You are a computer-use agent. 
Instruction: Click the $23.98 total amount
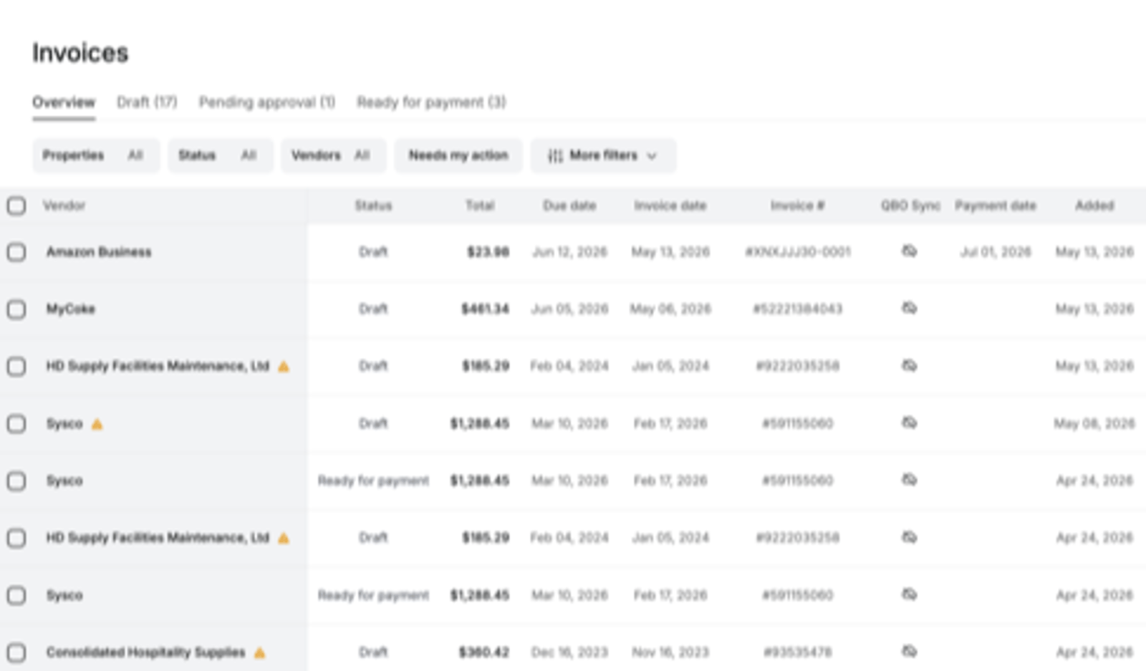point(488,252)
